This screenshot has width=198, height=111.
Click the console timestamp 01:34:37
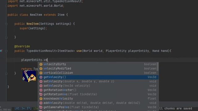coord(23,108)
